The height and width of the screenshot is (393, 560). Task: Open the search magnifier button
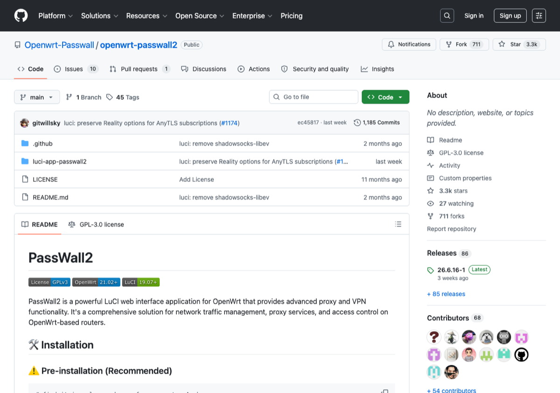(x=447, y=16)
